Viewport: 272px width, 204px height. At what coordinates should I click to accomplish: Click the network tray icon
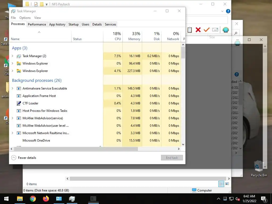click(x=231, y=199)
